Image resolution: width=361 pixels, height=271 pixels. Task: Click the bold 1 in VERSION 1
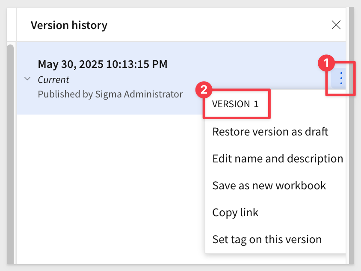click(256, 104)
